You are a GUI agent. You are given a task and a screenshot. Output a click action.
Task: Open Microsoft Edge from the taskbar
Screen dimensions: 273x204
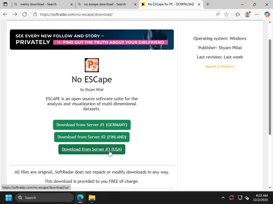[x=80, y=198]
